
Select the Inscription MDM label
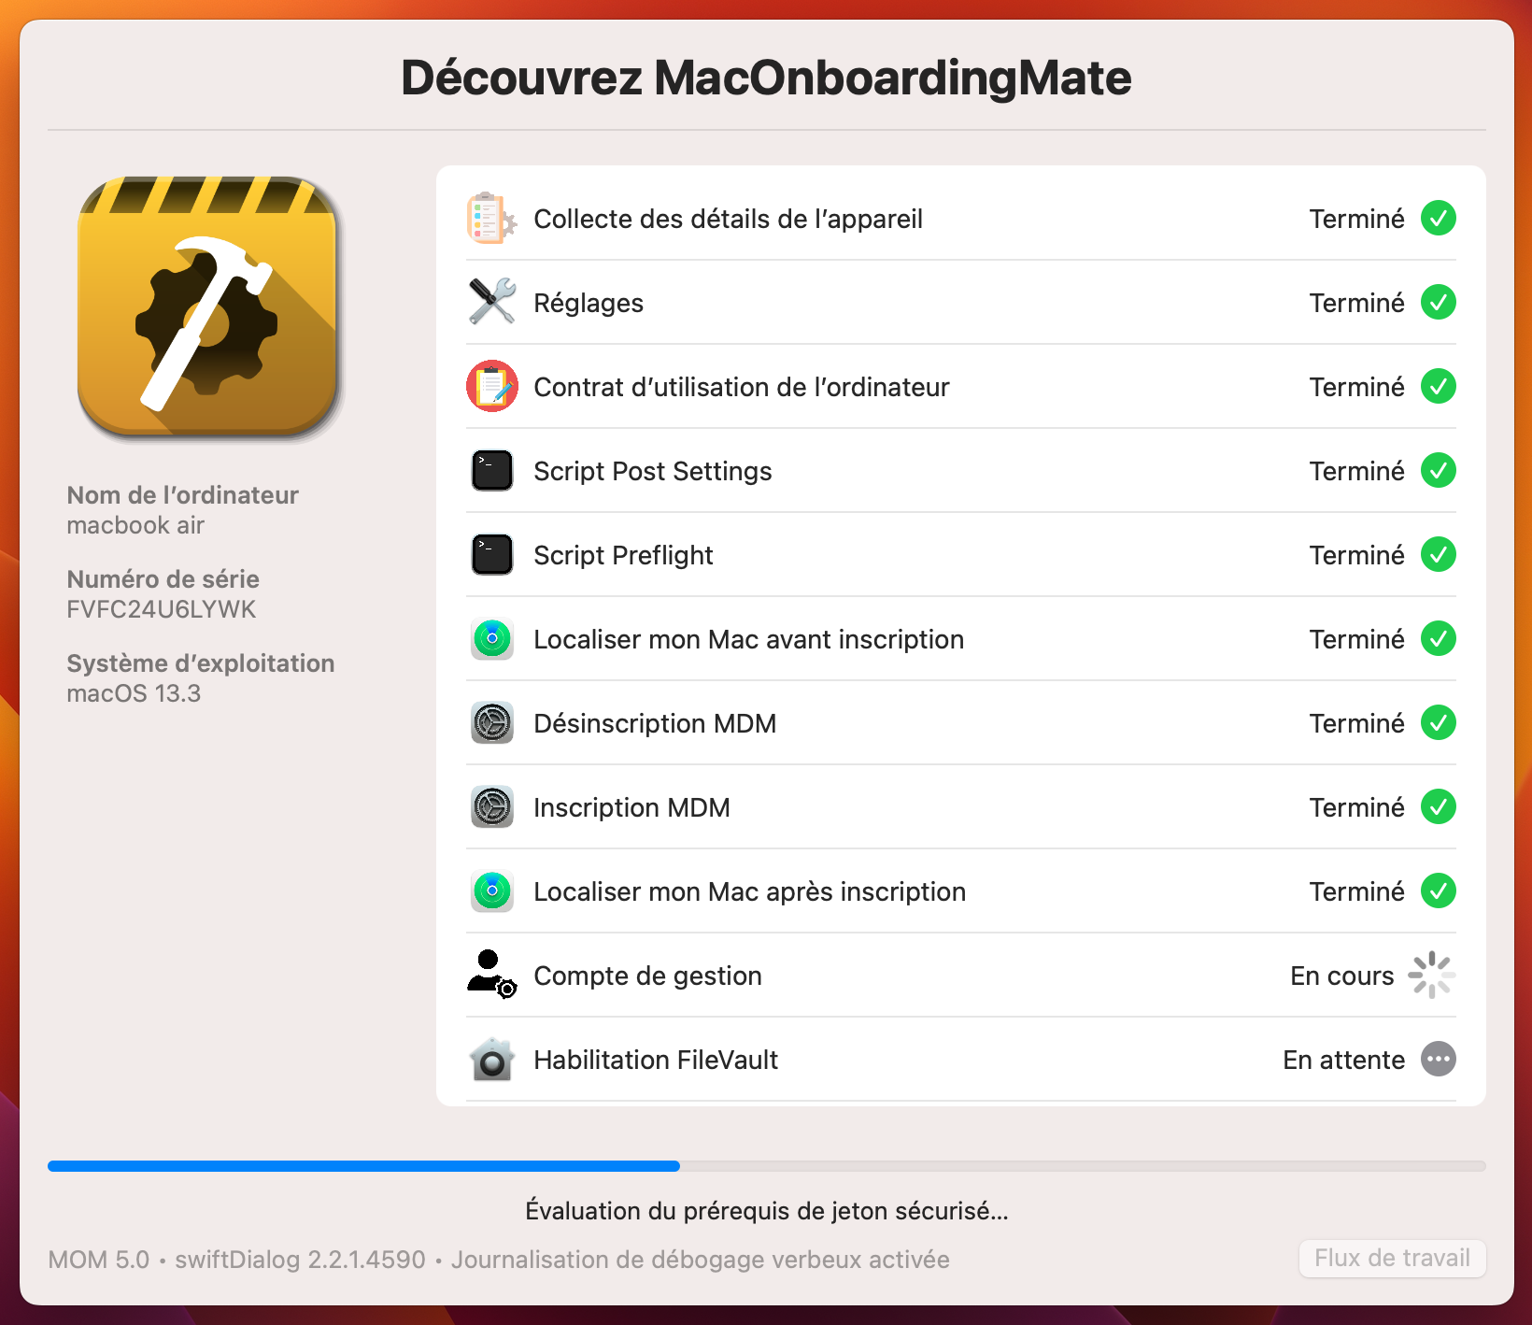[x=631, y=807]
